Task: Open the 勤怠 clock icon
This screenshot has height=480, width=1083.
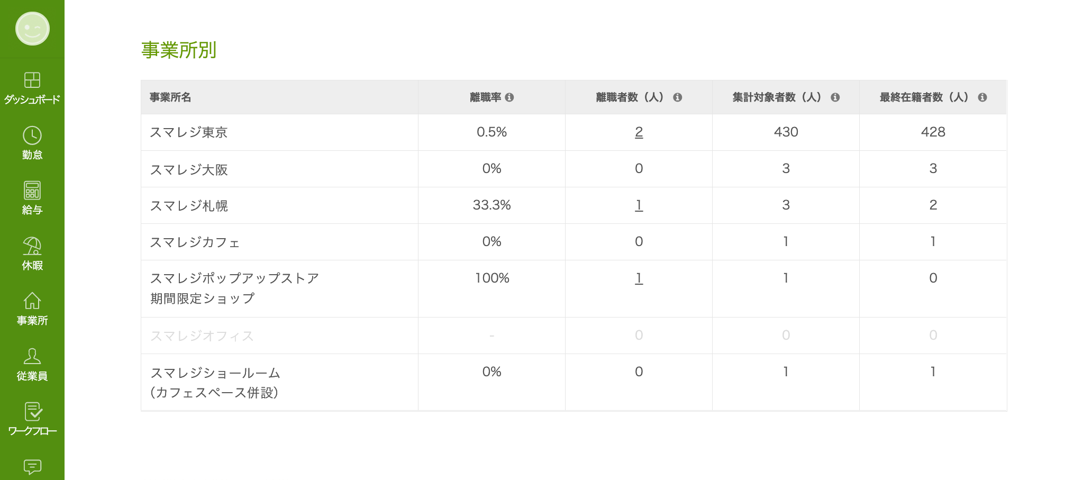Action: pos(32,135)
